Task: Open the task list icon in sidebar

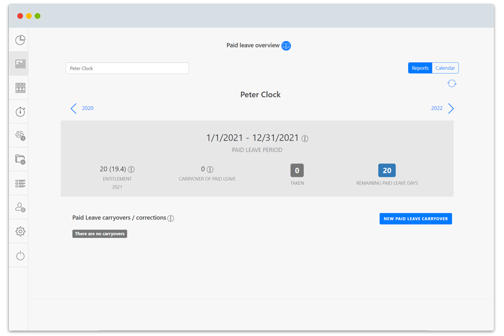Action: coord(20,184)
